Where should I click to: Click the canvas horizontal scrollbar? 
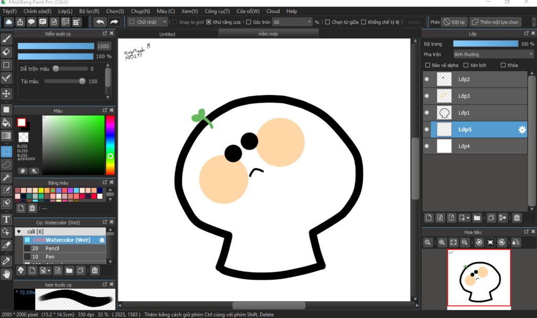[x=268, y=305]
